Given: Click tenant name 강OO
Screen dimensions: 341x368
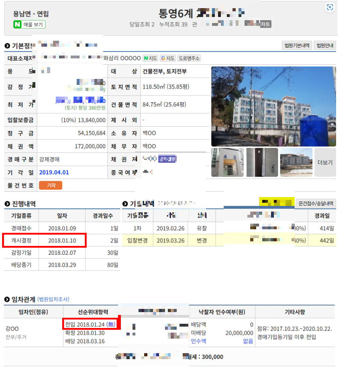Looking at the screenshot, I should click(x=12, y=329).
